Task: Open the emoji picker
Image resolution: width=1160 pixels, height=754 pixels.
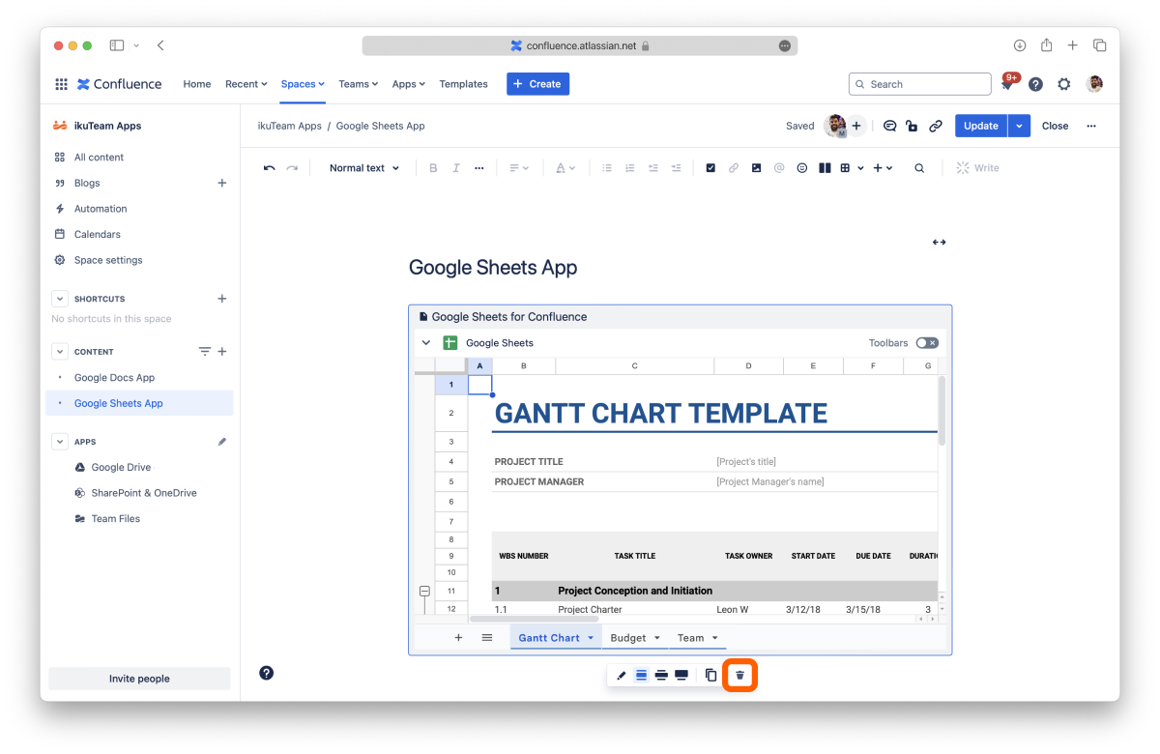Action: click(802, 168)
